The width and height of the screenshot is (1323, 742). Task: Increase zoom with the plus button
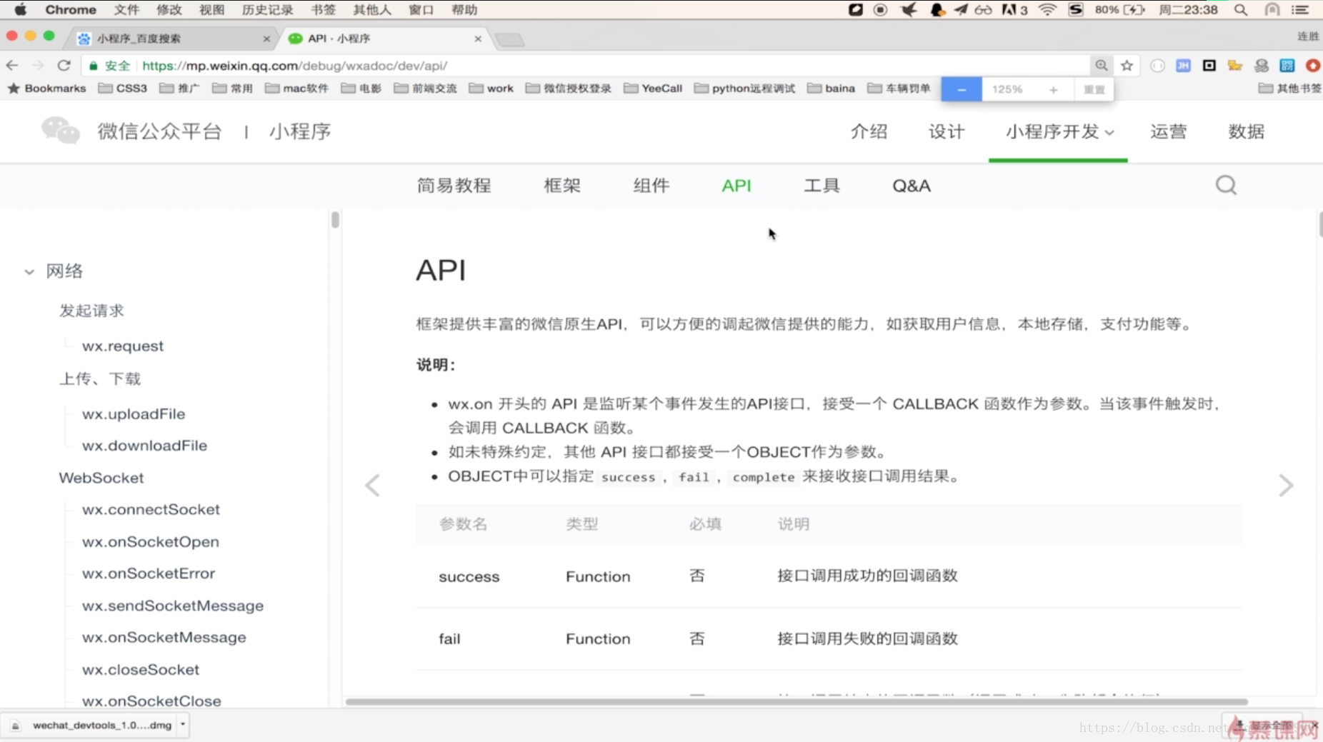point(1053,89)
